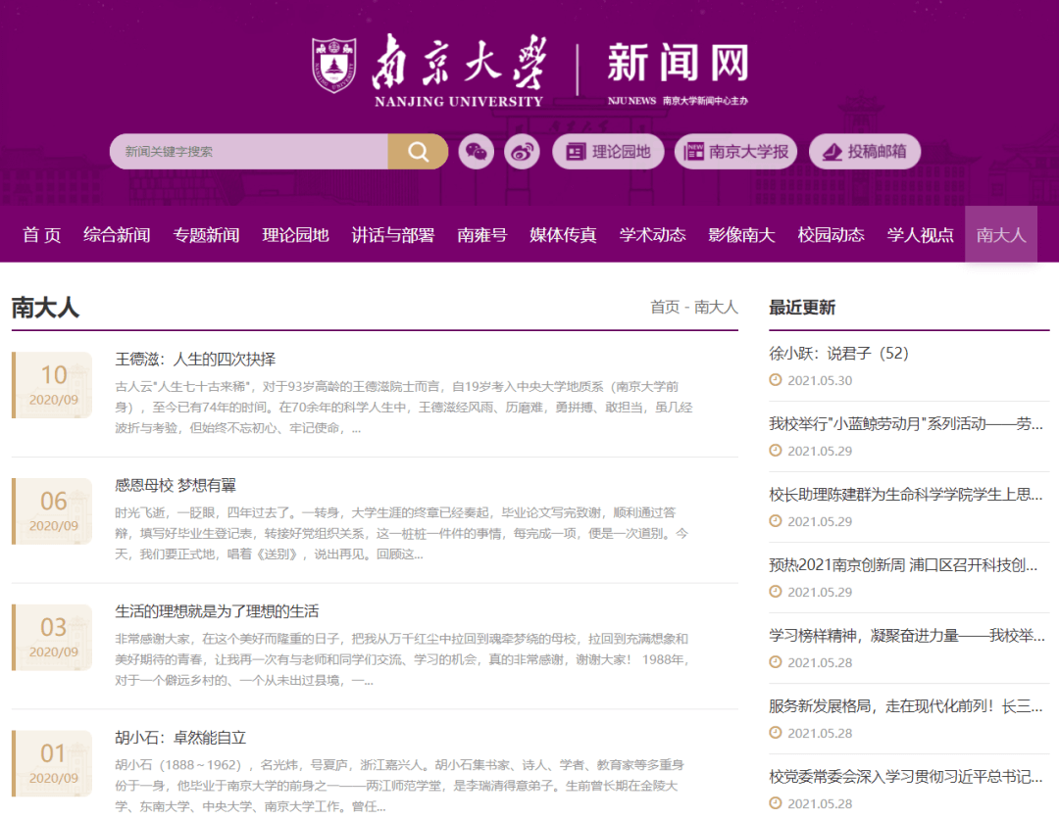Open the 综合新闻 nav item

coord(117,235)
